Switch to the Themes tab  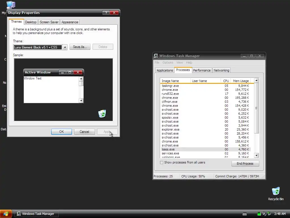tap(16, 22)
